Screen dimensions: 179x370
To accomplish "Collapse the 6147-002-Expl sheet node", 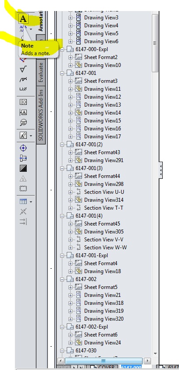I will pos(62,327).
